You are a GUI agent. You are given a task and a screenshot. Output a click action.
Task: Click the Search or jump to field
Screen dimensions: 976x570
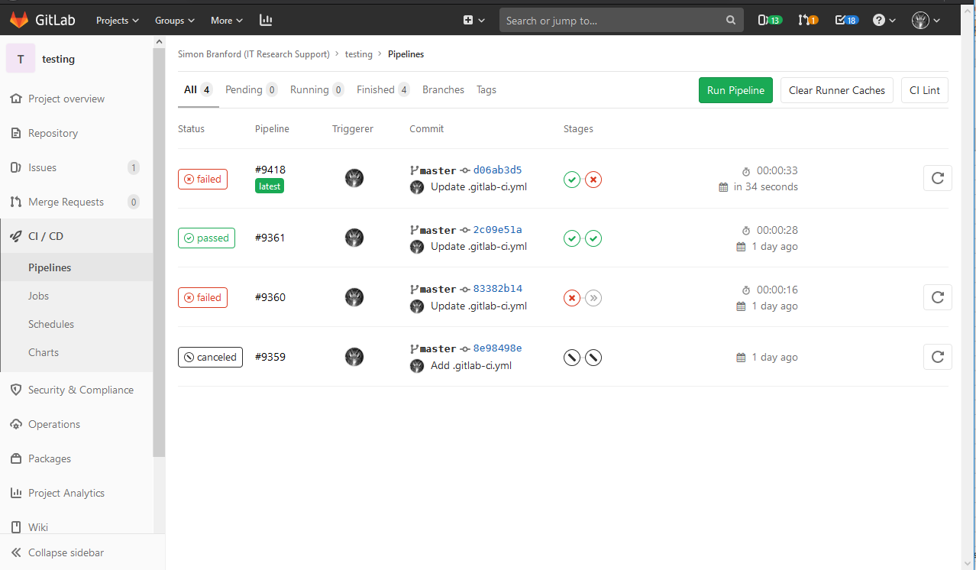pyautogui.click(x=613, y=21)
